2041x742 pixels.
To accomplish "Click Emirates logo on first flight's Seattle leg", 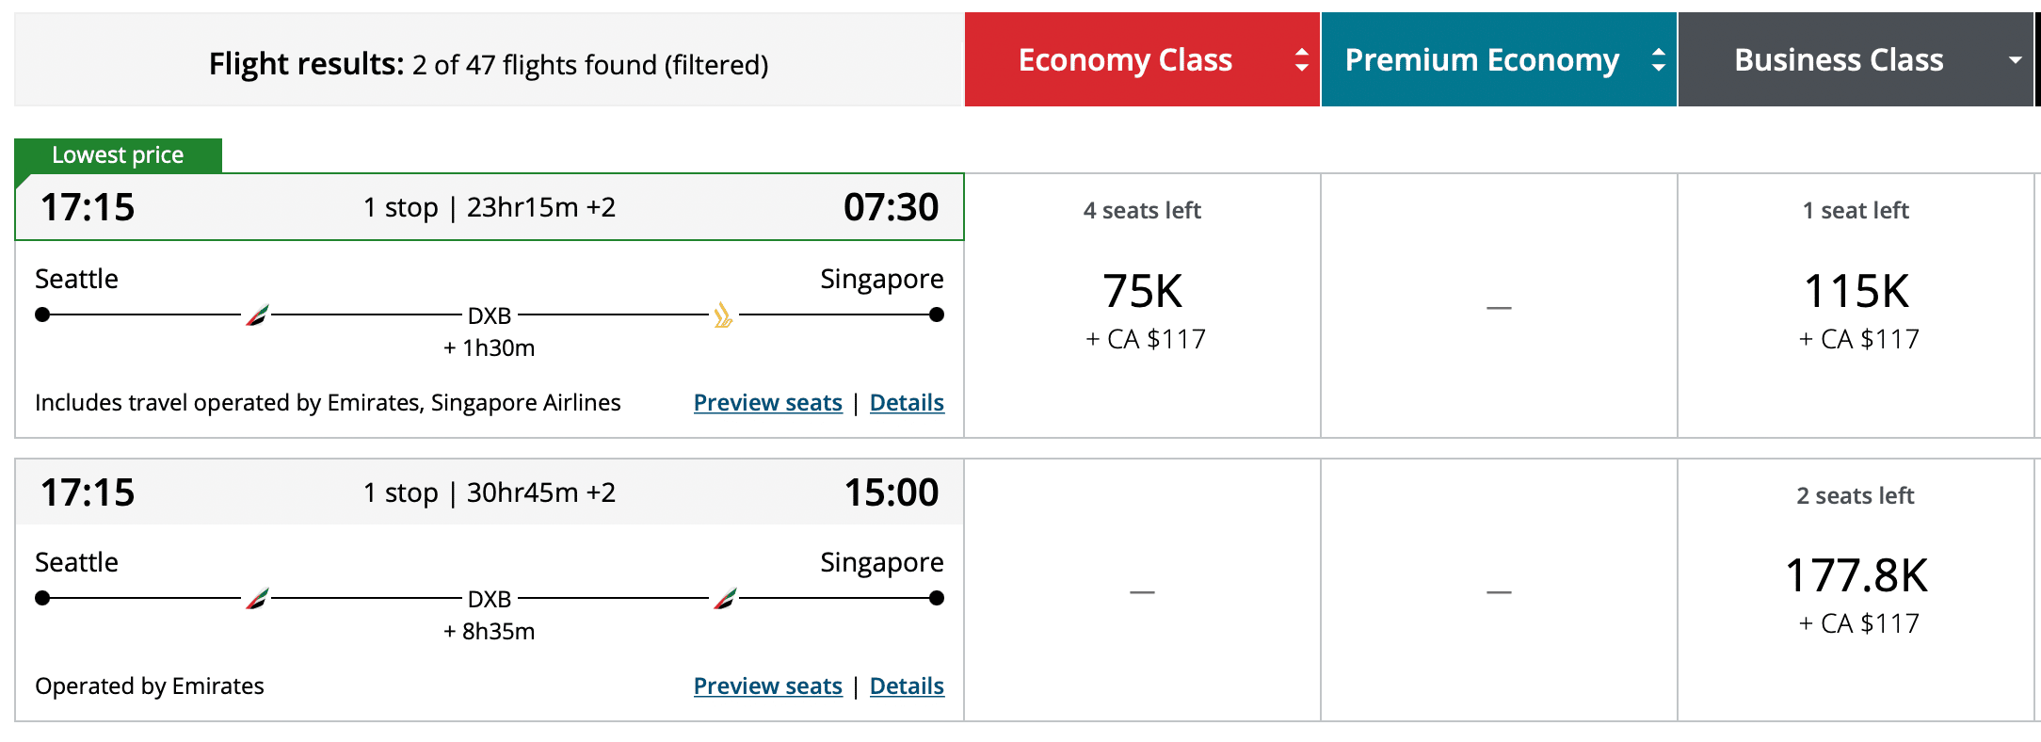I will 257,315.
